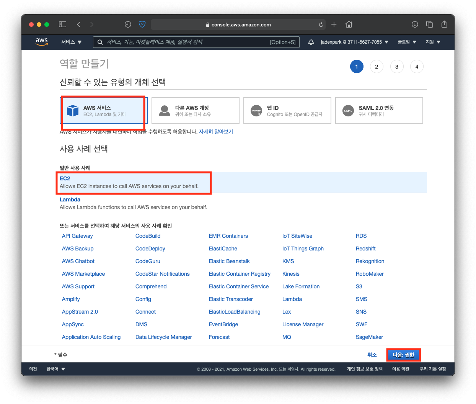Select the License Manager service link

coord(303,324)
